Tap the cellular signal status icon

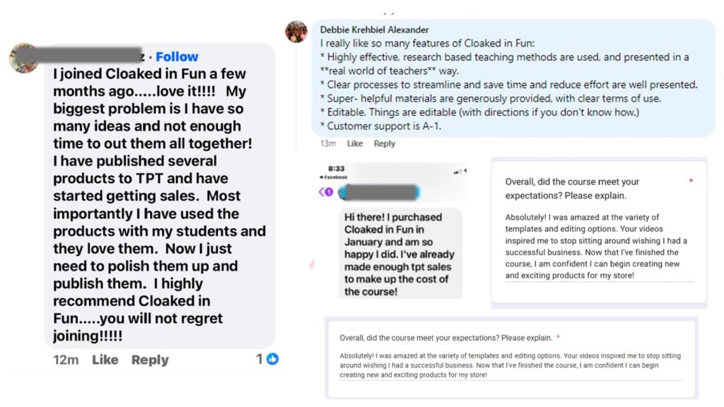(x=457, y=172)
